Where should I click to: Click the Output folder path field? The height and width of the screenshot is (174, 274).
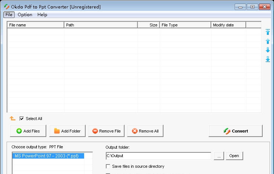(158, 156)
